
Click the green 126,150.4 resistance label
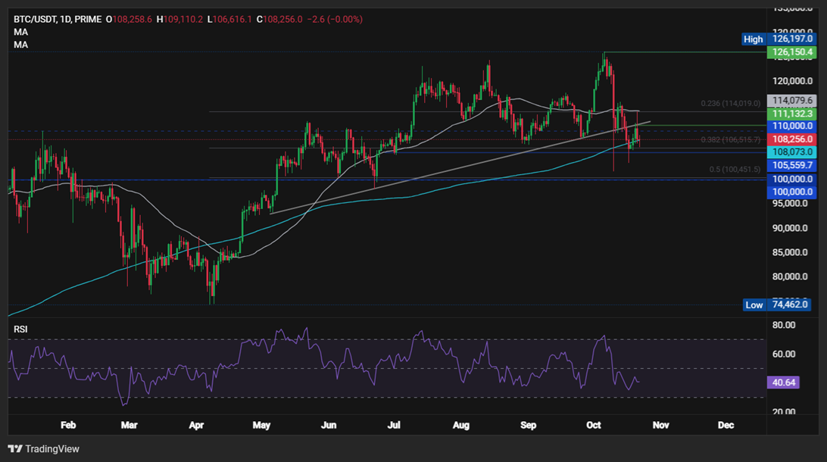pos(791,52)
